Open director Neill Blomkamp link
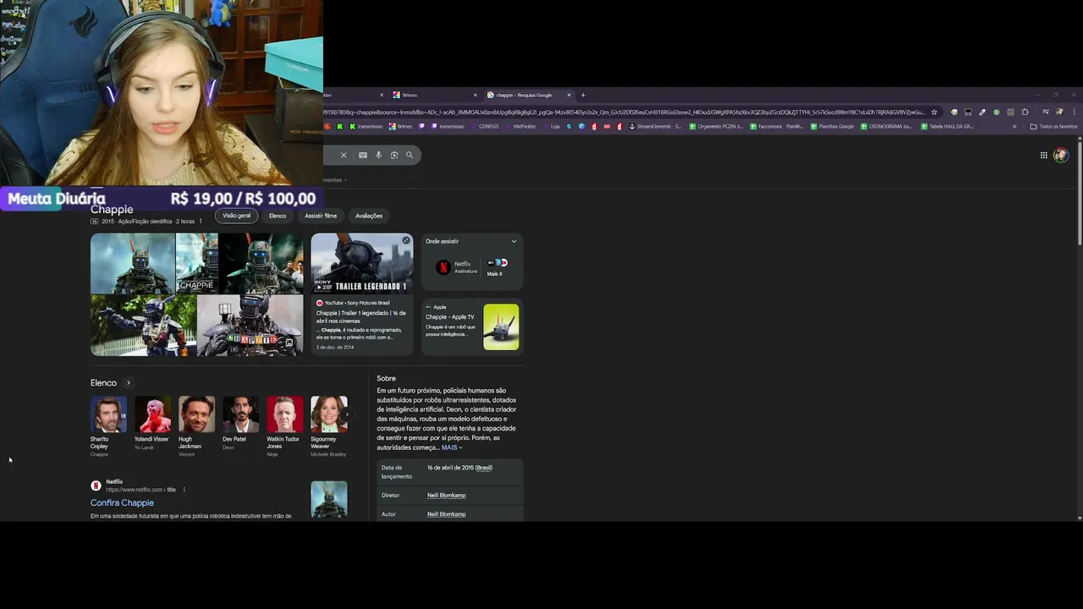The width and height of the screenshot is (1083, 609). point(447,496)
